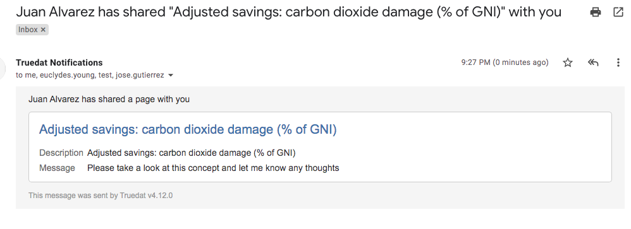Remove the Inbox label with the x
This screenshot has width=631, height=229.
(x=43, y=30)
